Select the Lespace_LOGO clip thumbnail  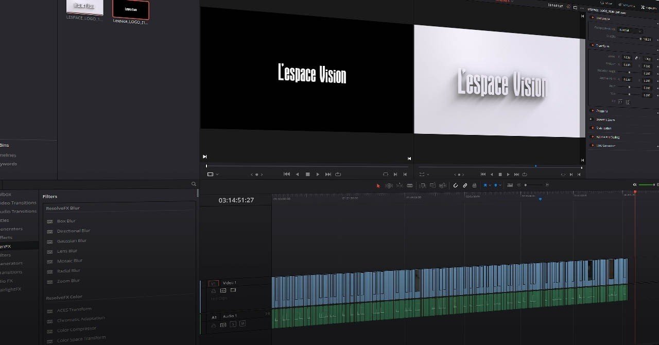coord(130,9)
